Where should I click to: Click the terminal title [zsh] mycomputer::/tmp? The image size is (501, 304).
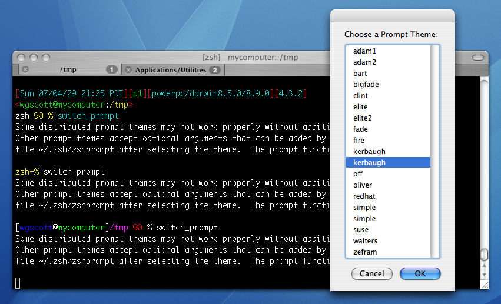click(250, 58)
